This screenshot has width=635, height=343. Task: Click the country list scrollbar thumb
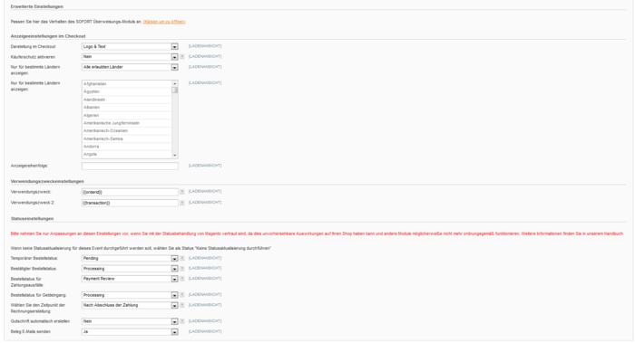click(174, 91)
